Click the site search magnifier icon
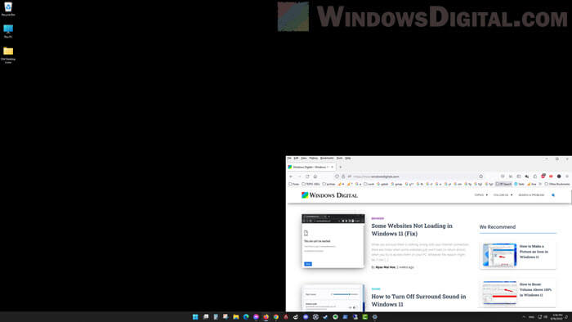The height and width of the screenshot is (322, 572). 553,195
